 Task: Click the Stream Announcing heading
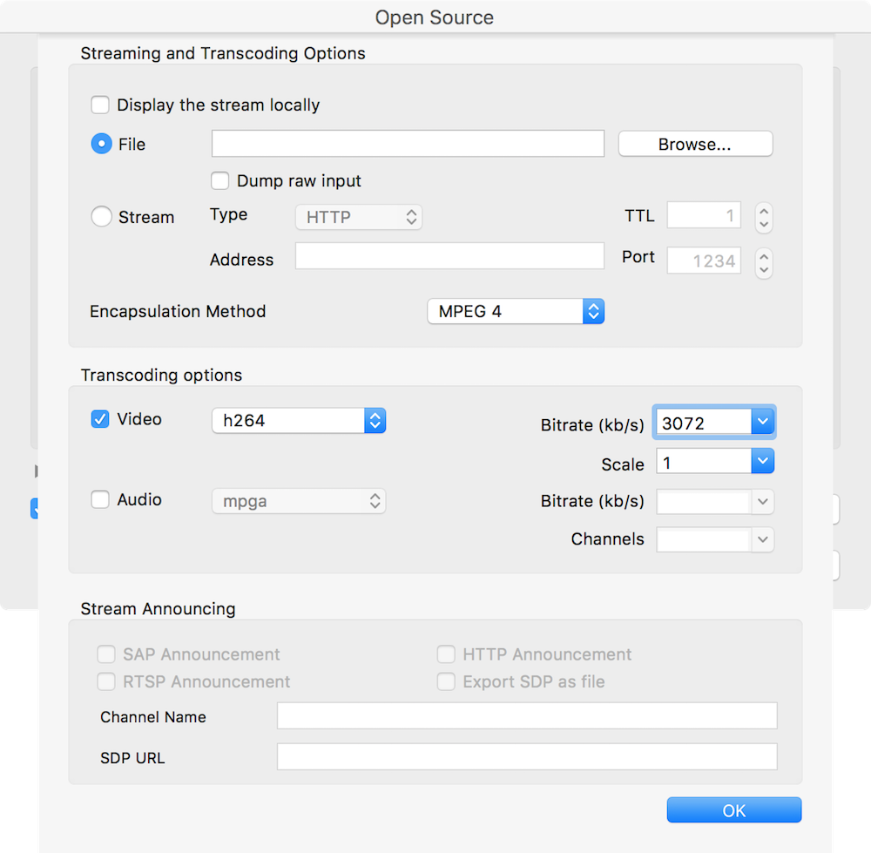coord(159,609)
